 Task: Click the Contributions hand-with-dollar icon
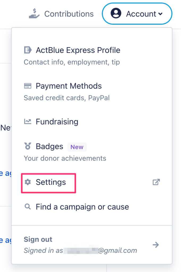pyautogui.click(x=34, y=14)
